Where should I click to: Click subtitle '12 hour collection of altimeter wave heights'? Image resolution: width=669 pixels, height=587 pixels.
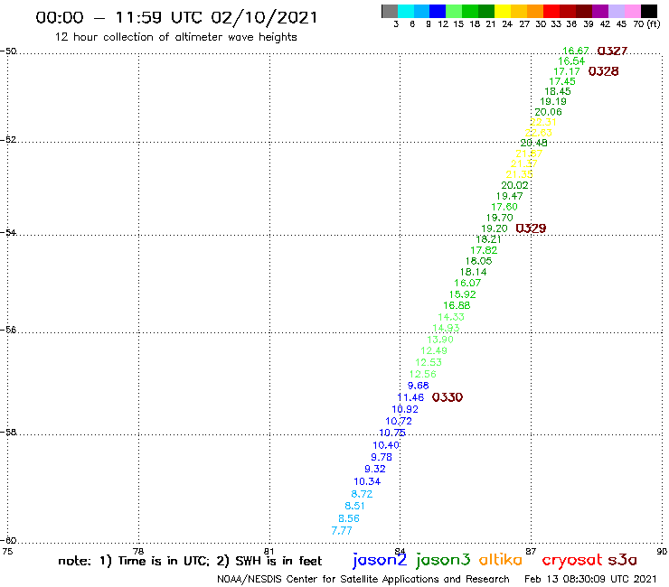[175, 37]
